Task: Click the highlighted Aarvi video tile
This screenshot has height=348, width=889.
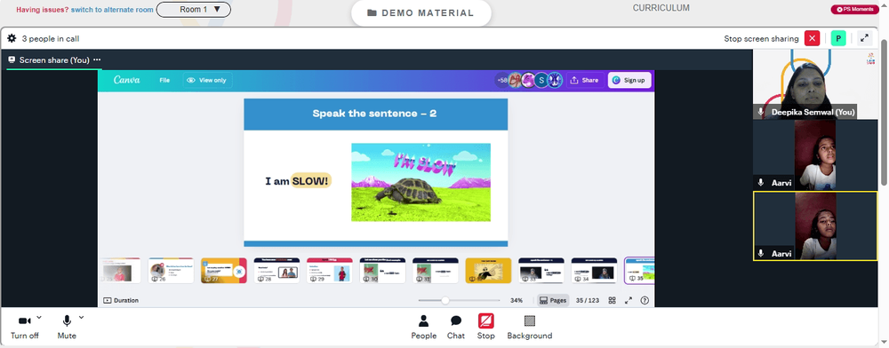Action: (814, 225)
